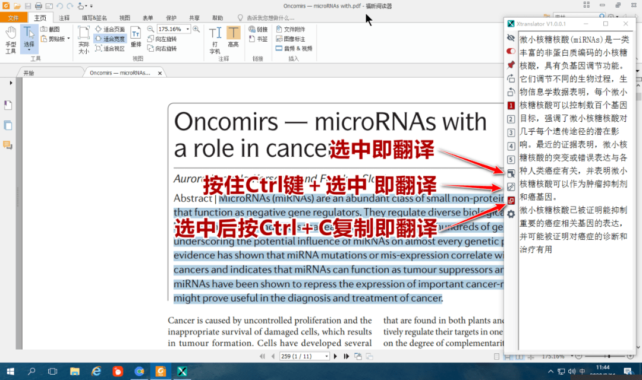Click the Typewriter tool icon
This screenshot has height=380, width=642.
tap(215, 39)
